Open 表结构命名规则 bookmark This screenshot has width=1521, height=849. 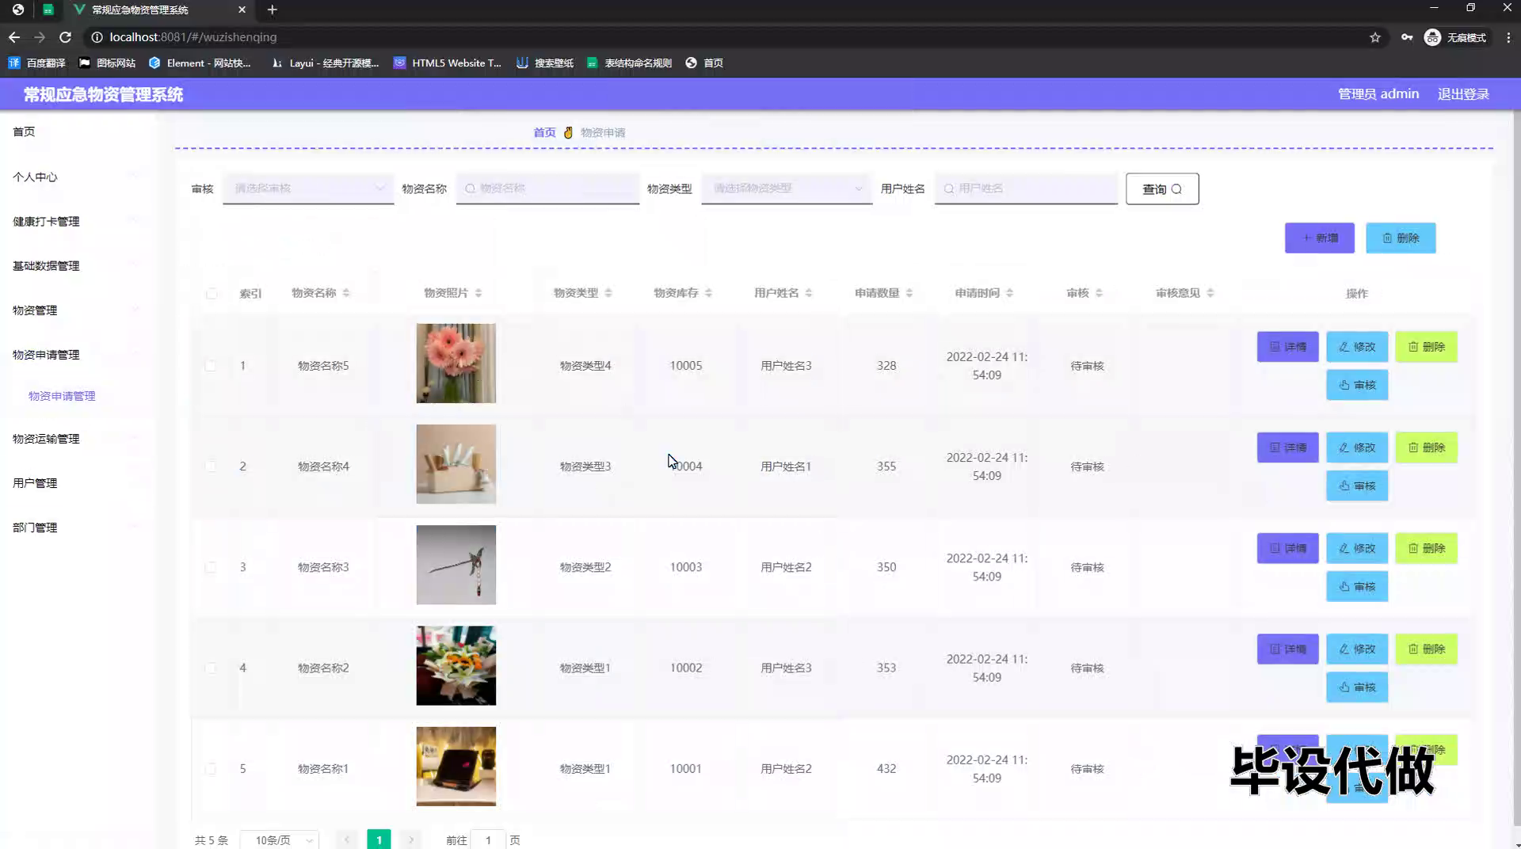coord(629,63)
